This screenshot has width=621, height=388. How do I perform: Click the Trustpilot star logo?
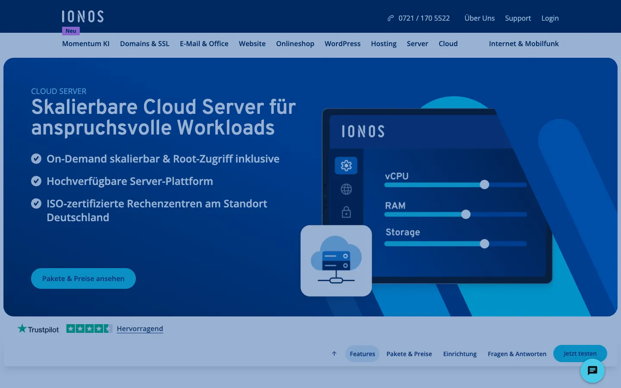point(22,329)
